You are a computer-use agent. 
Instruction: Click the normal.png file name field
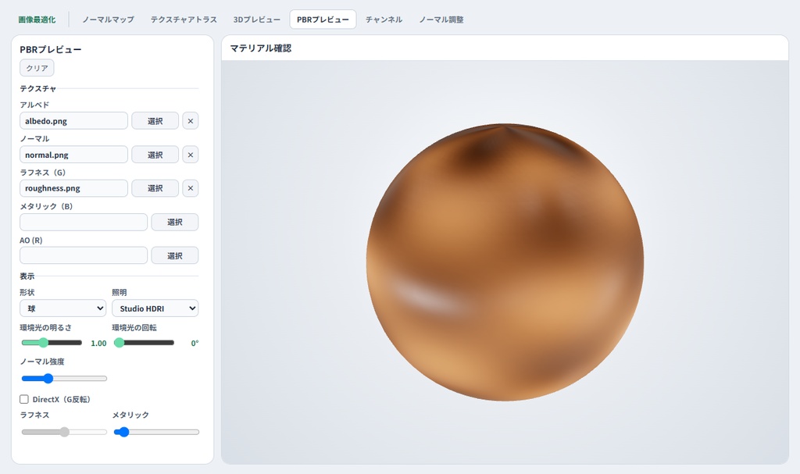tap(74, 155)
